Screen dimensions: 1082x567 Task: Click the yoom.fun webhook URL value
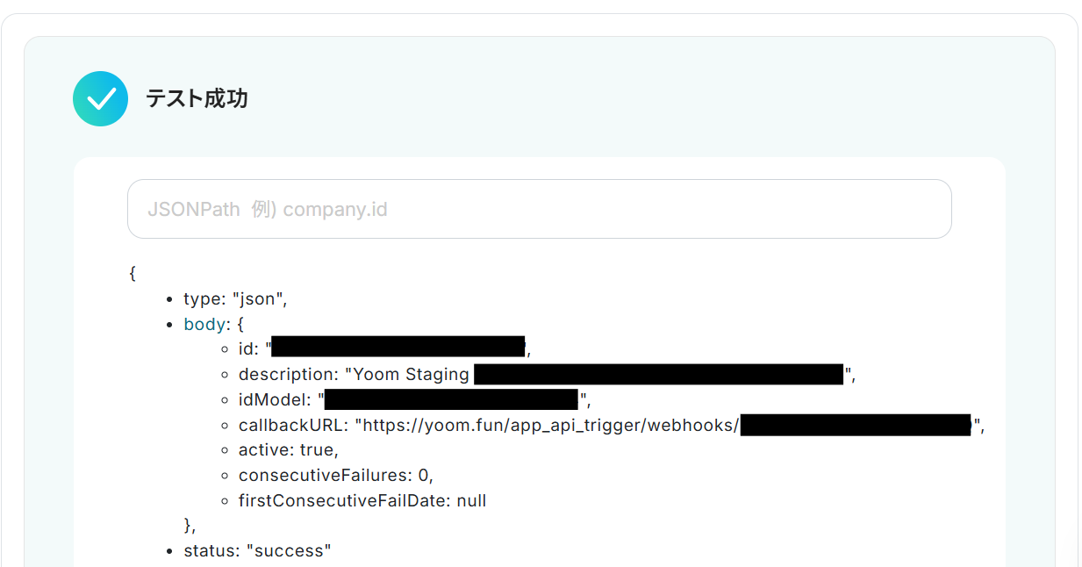coord(549,426)
